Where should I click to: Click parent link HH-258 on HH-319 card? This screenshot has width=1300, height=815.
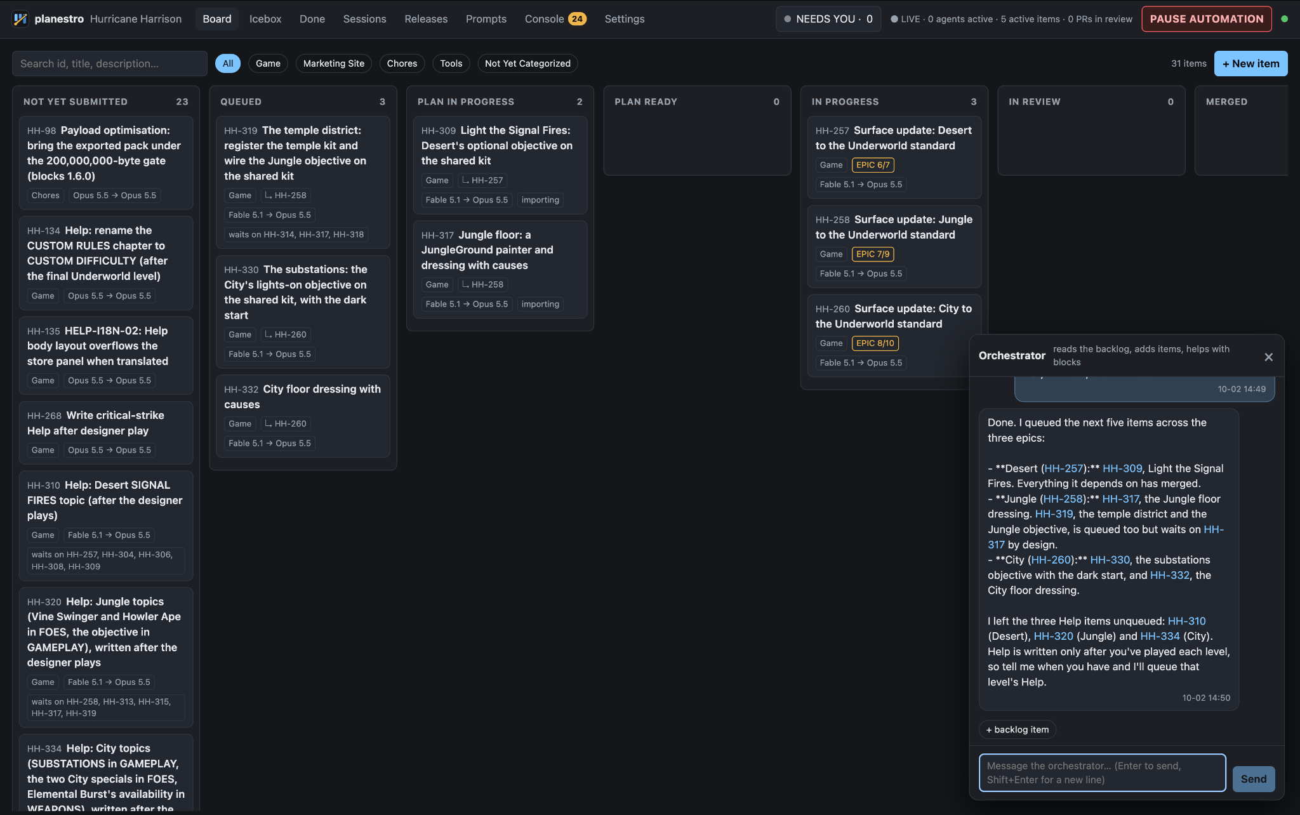tap(286, 195)
